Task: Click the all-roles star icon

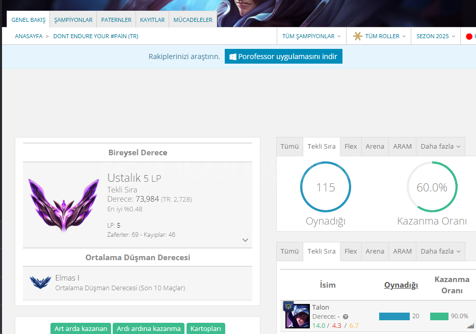Action: pyautogui.click(x=357, y=36)
